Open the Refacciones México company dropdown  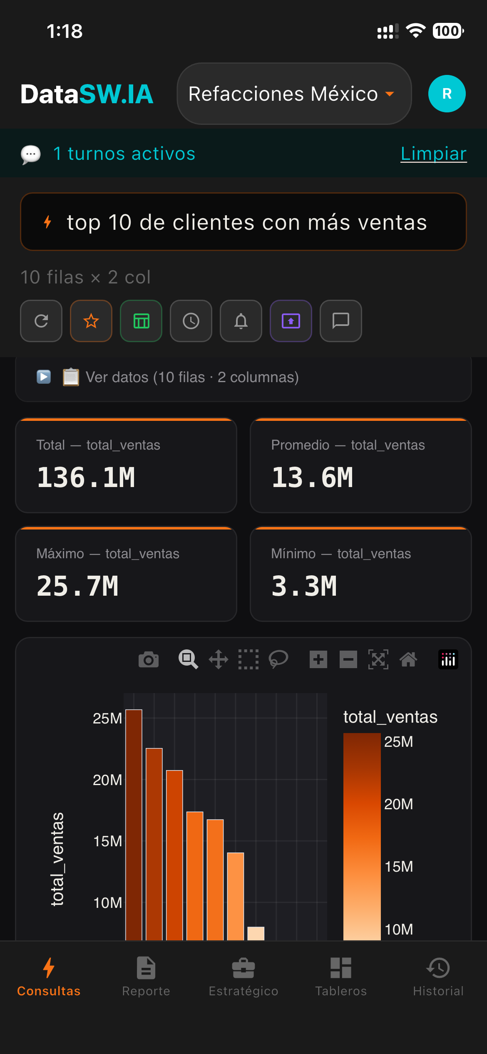[294, 94]
